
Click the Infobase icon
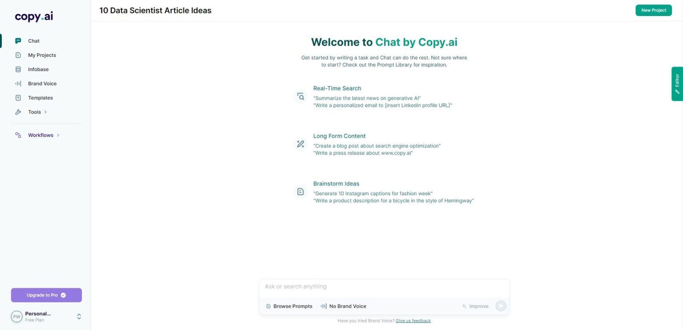tap(18, 69)
